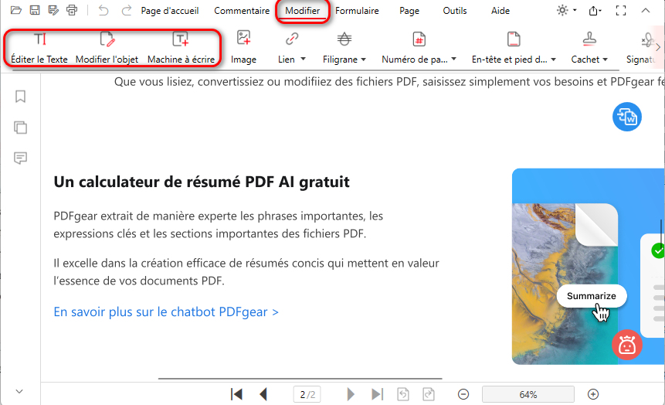
Task: Select the Modifier l'objet tool
Action: [107, 48]
